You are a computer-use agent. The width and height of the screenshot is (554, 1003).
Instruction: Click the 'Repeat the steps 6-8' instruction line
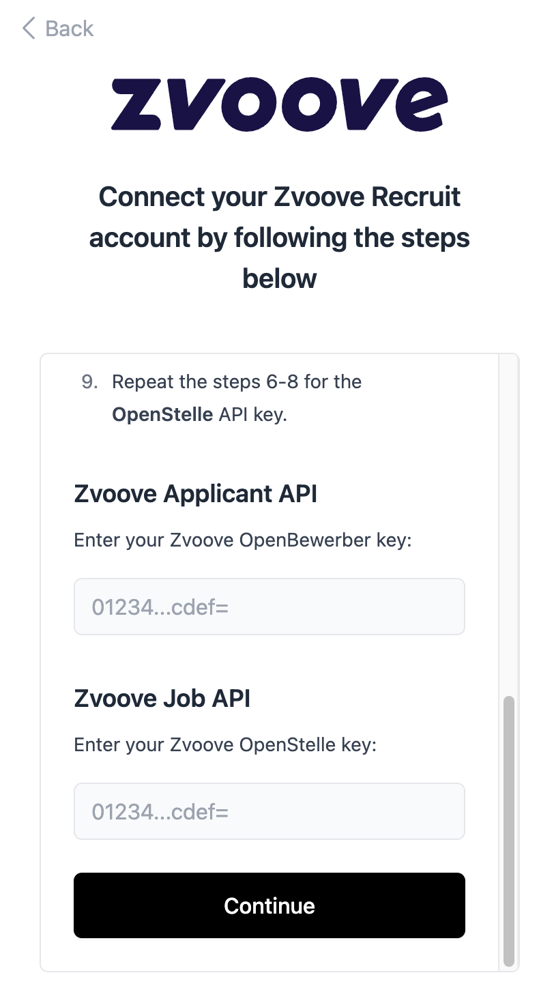click(x=237, y=381)
